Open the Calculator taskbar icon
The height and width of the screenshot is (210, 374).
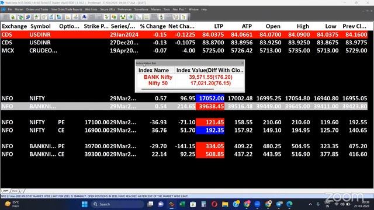pyautogui.click(x=203, y=204)
